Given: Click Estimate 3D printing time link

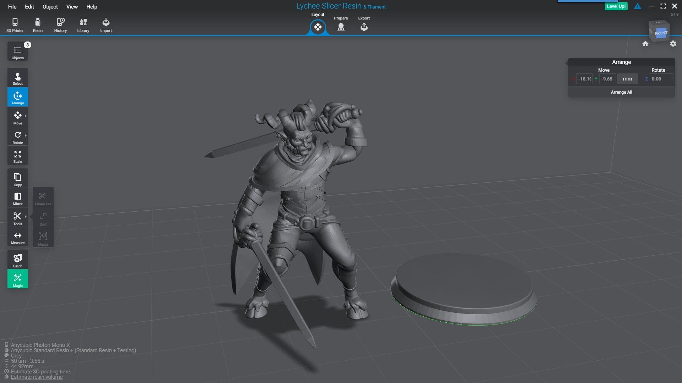Looking at the screenshot, I should point(40,372).
